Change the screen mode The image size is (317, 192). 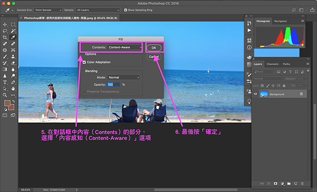[x=13, y=115]
